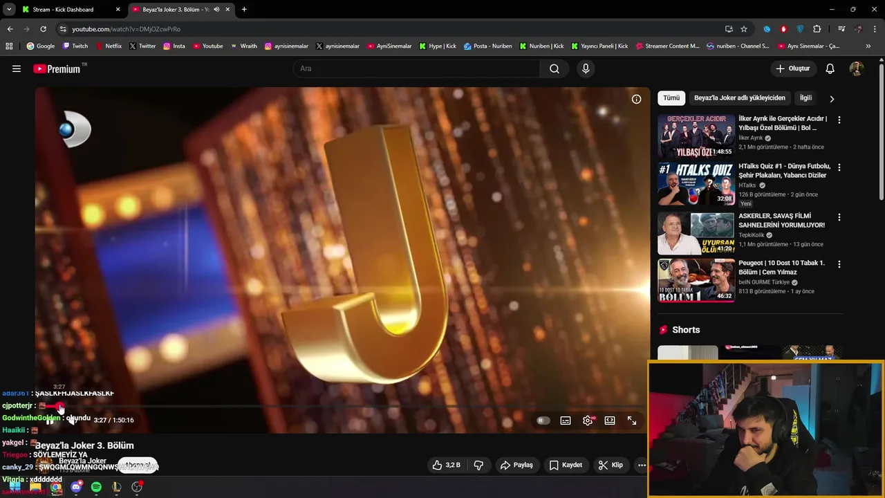The height and width of the screenshot is (498, 885).
Task: Select the İlgili filter chip
Action: pyautogui.click(x=805, y=98)
